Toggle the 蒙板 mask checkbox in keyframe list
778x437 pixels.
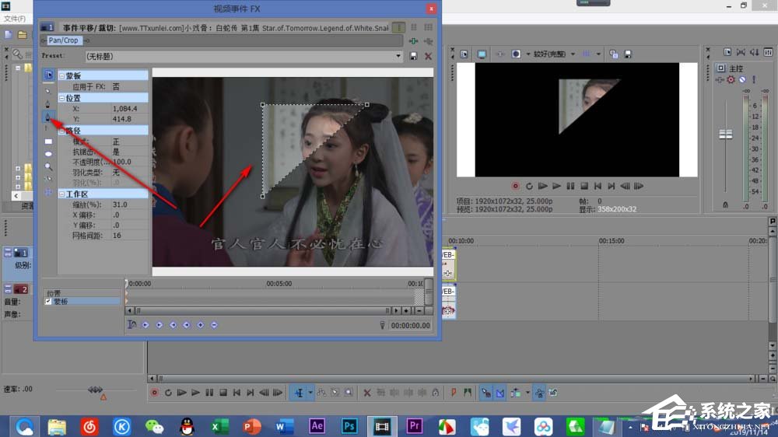click(x=48, y=301)
